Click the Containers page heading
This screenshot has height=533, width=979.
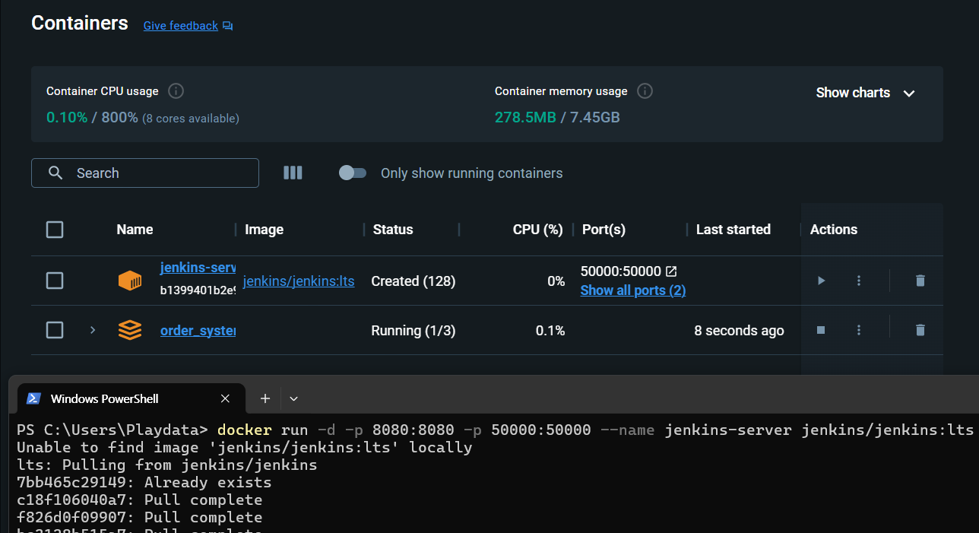[x=80, y=23]
